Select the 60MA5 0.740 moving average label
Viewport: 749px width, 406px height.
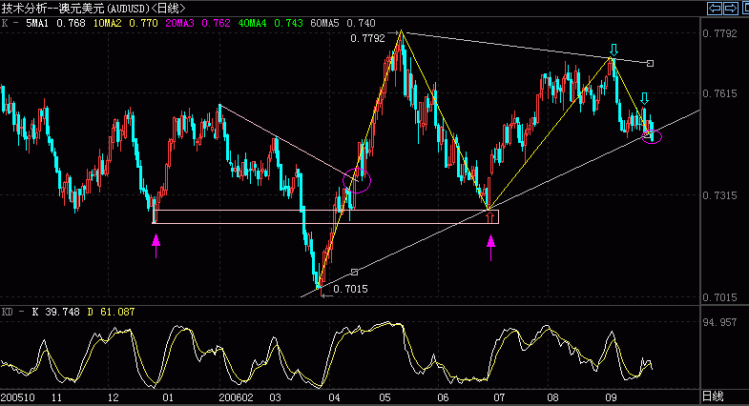click(x=343, y=23)
